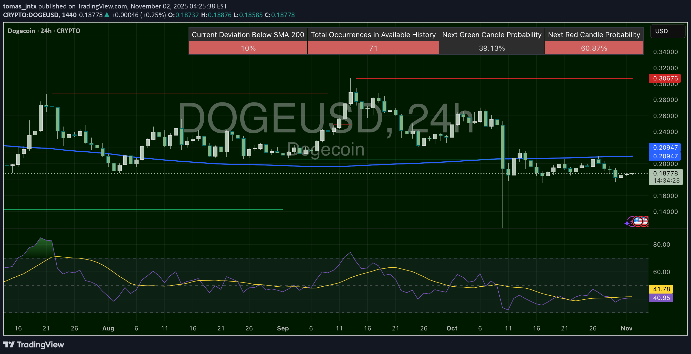The image size is (691, 354).
Task: Click the TradingView.com text in the header
Action: click(102, 6)
